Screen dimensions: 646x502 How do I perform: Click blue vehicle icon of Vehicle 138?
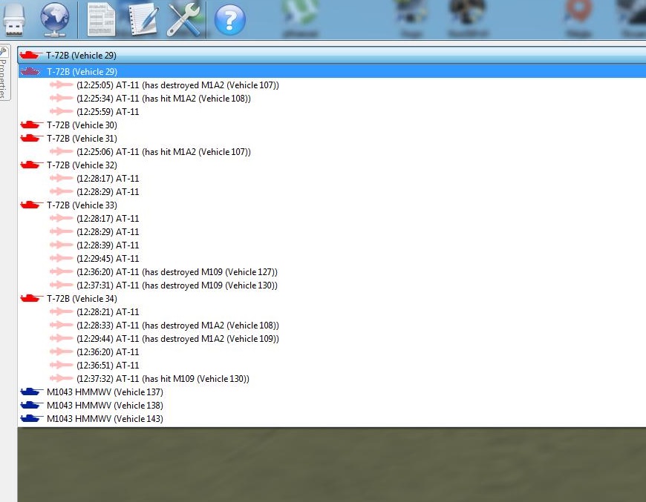point(31,406)
